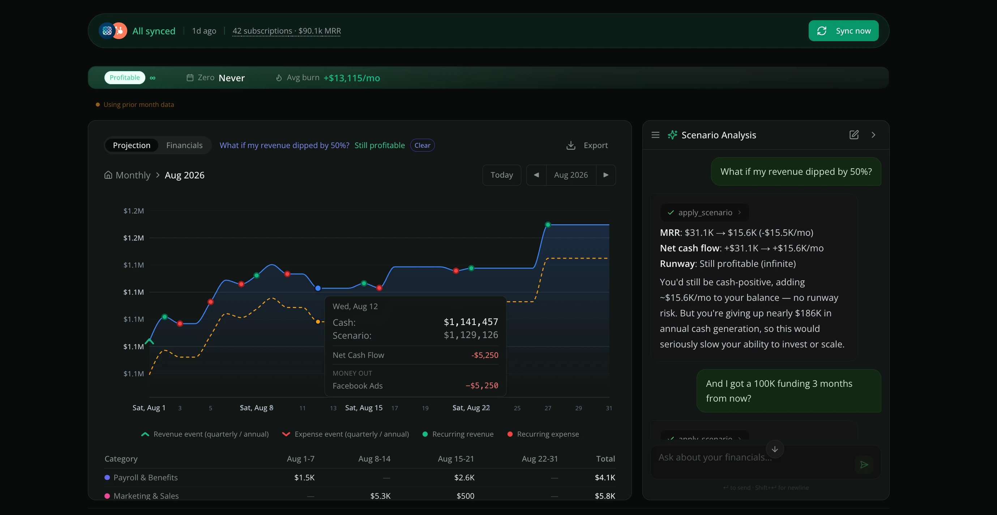The width and height of the screenshot is (997, 515).
Task: Click the green peak point near Aug 27
Action: tap(548, 225)
